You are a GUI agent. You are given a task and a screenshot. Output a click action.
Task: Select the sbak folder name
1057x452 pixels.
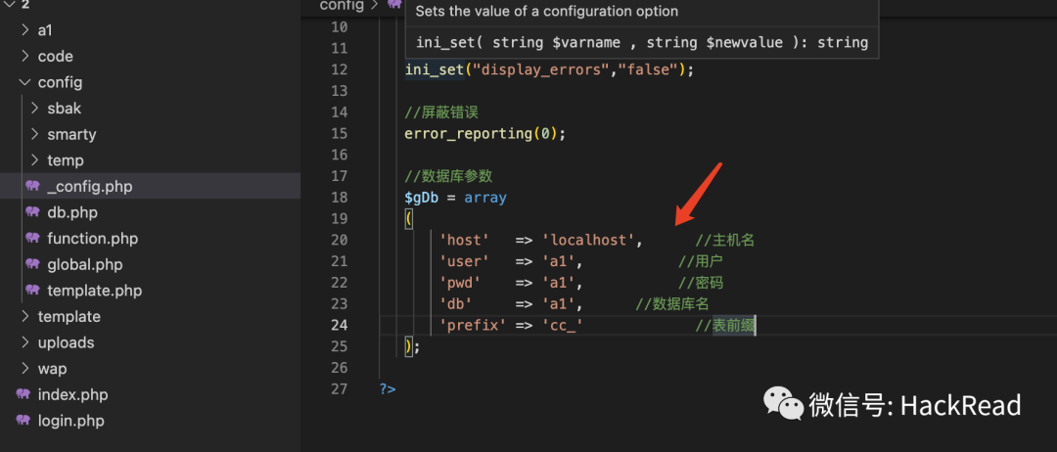click(64, 108)
